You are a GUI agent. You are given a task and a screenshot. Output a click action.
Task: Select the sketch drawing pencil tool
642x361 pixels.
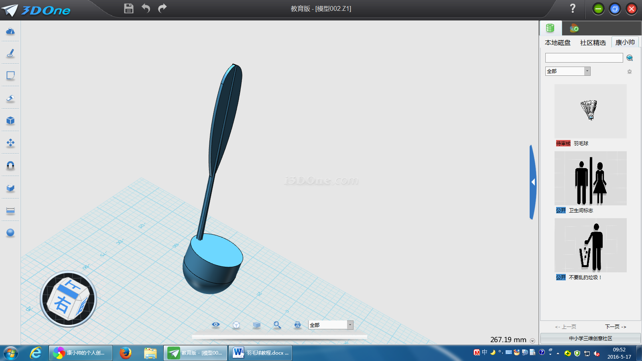point(10,53)
